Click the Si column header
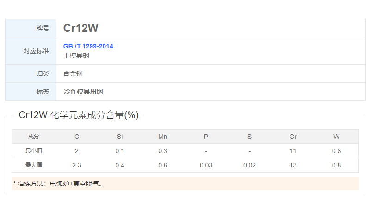This screenshot has width=370, height=203. 120,137
